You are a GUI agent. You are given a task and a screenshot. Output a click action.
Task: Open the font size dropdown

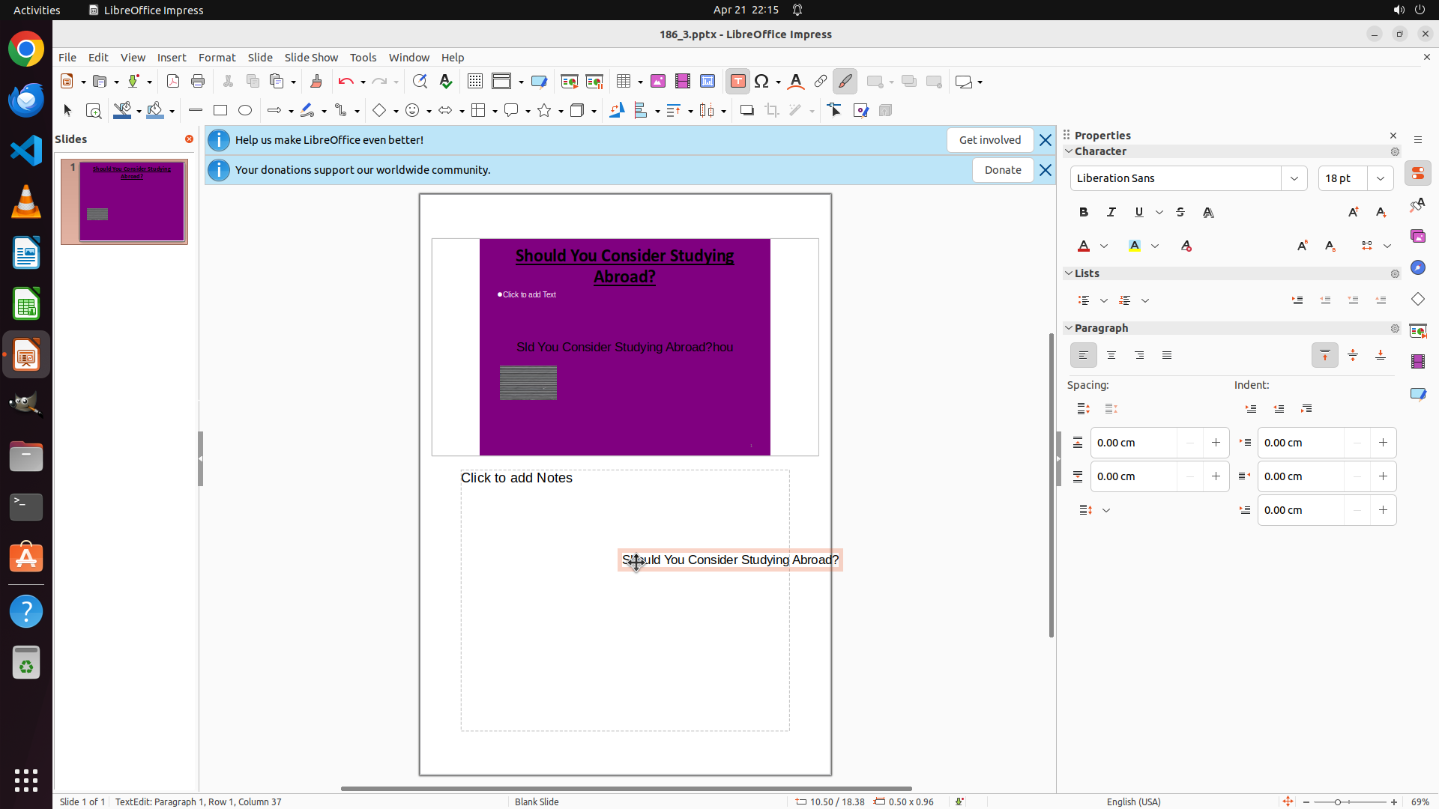[1381, 178]
